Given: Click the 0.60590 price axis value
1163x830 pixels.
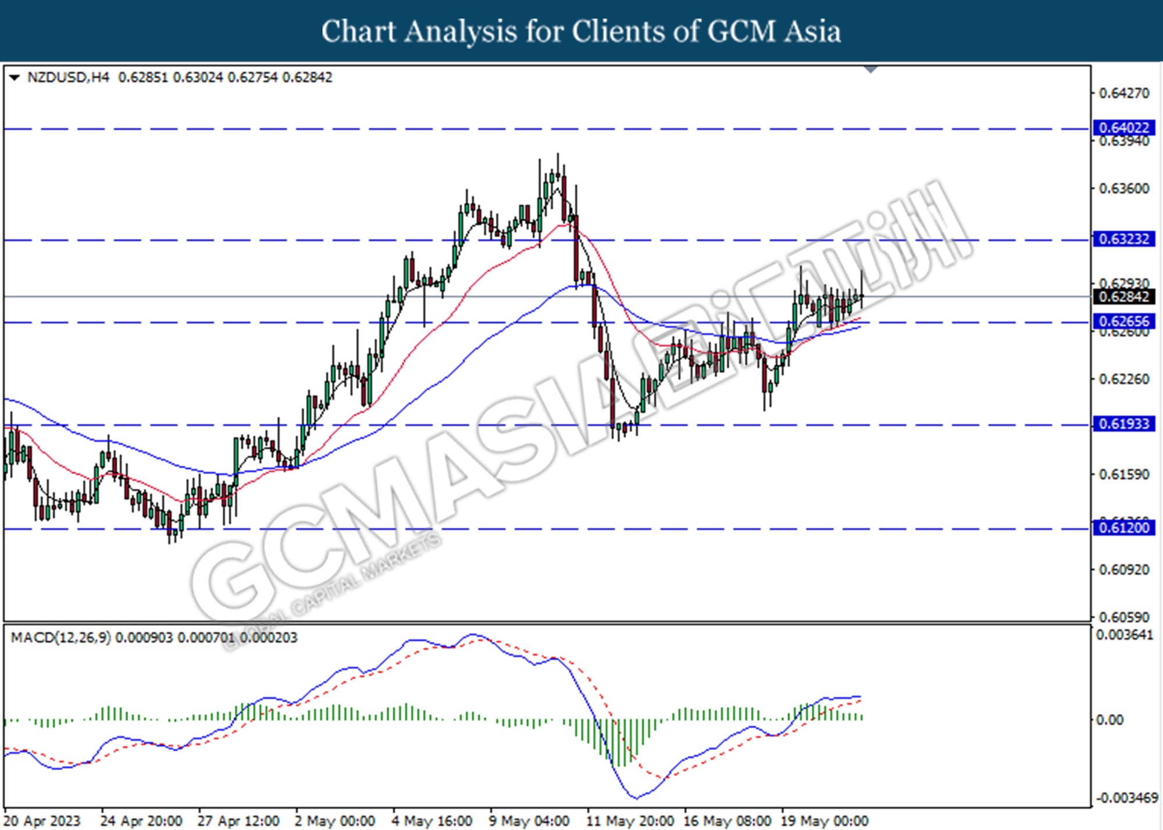Looking at the screenshot, I should [1124, 617].
